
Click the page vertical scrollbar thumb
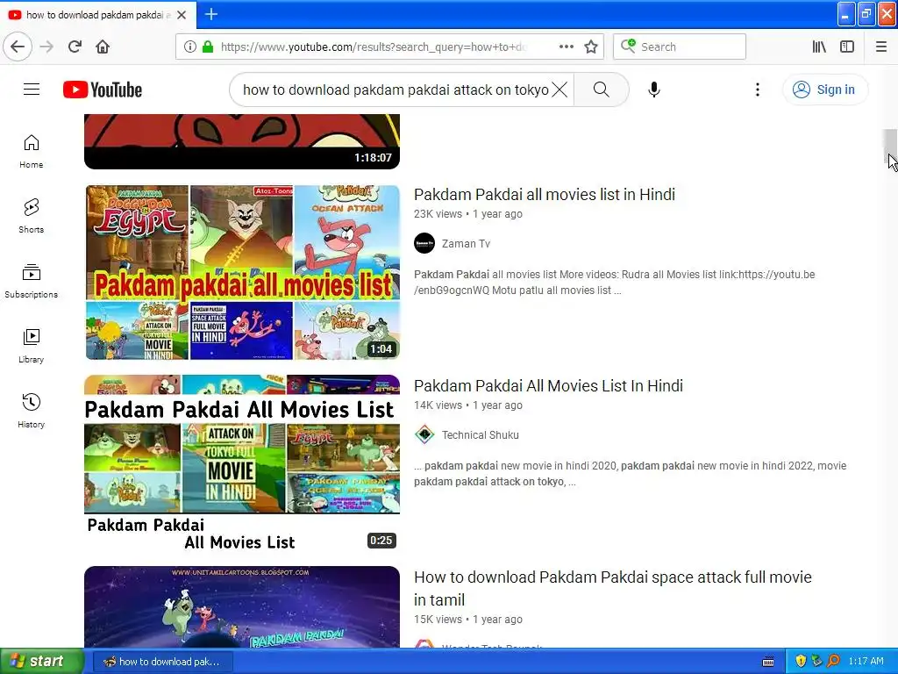coord(889,145)
